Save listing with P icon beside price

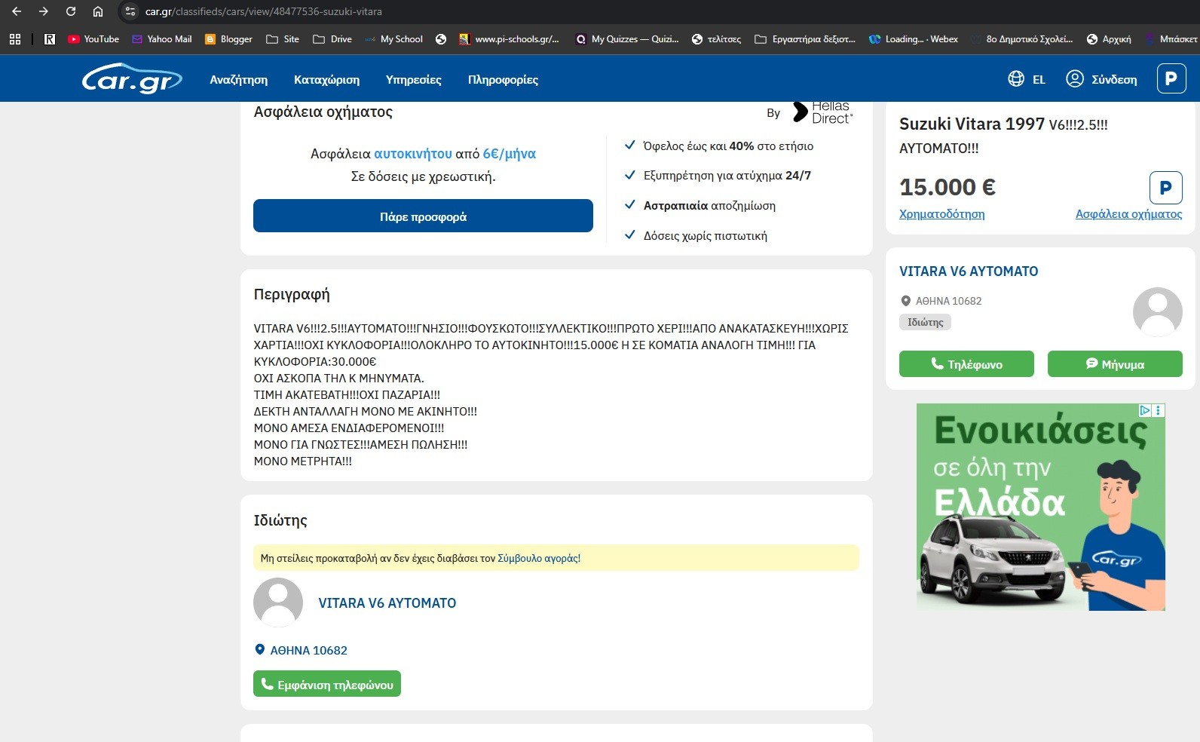(x=1165, y=188)
